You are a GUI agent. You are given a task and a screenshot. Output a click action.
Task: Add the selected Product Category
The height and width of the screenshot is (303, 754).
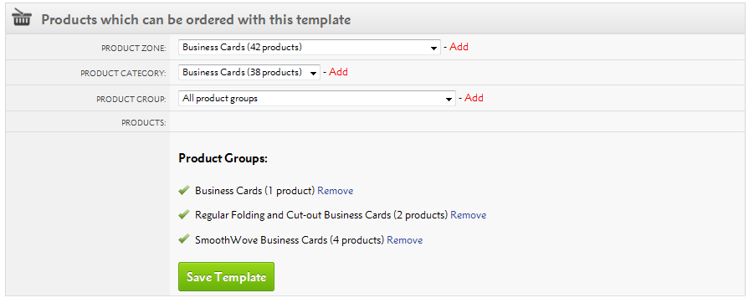coord(339,72)
